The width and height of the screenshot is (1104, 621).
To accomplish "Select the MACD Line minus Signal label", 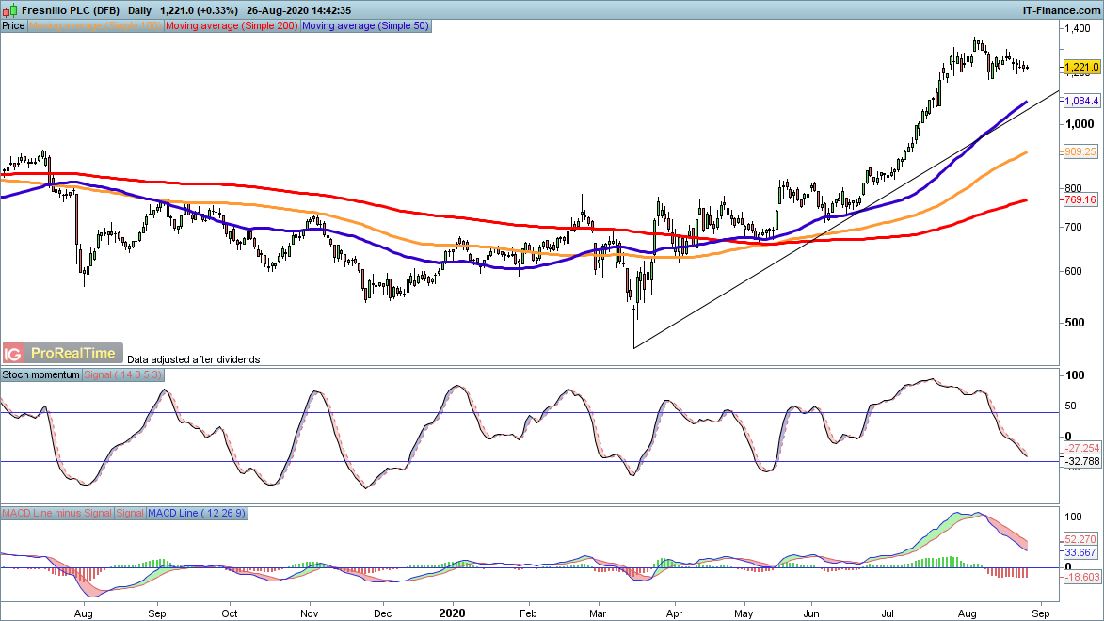I will coord(57,513).
